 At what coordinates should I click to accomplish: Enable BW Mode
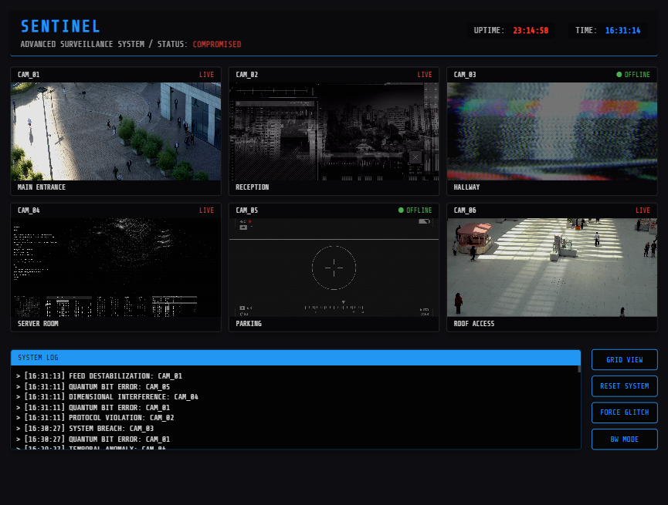point(624,439)
